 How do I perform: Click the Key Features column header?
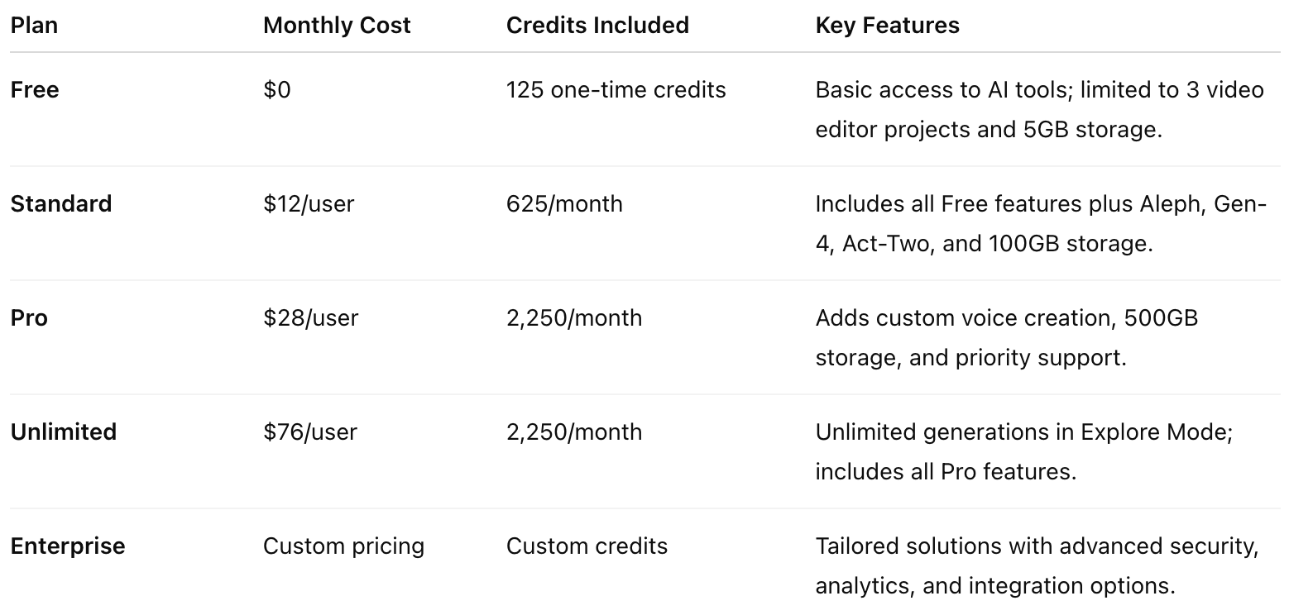click(x=887, y=26)
